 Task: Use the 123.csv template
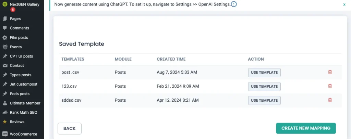[x=264, y=86]
